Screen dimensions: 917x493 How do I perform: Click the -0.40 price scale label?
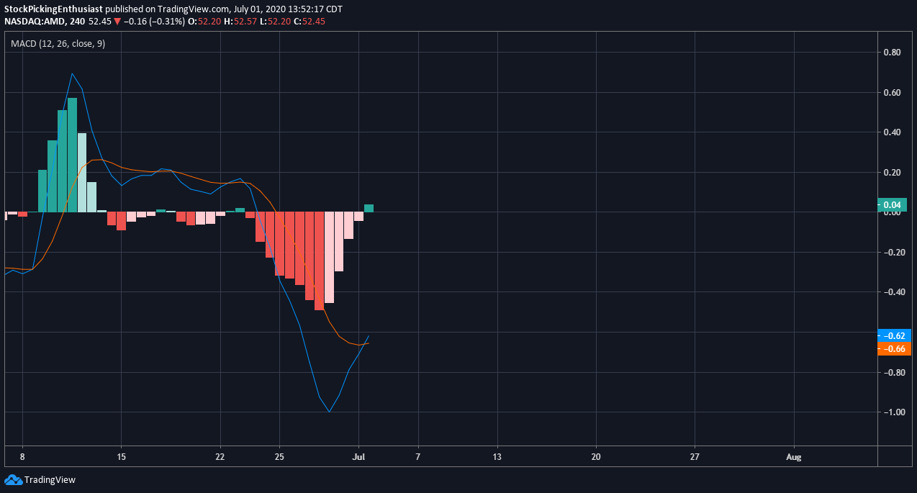point(895,292)
